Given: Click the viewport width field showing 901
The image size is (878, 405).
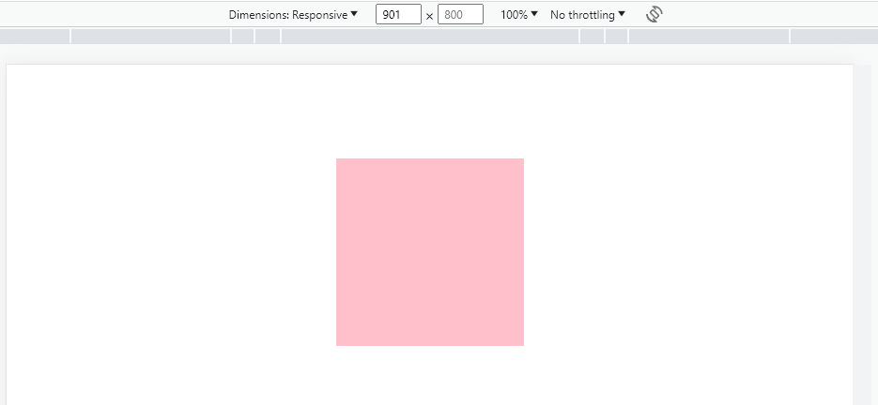Looking at the screenshot, I should pos(398,15).
